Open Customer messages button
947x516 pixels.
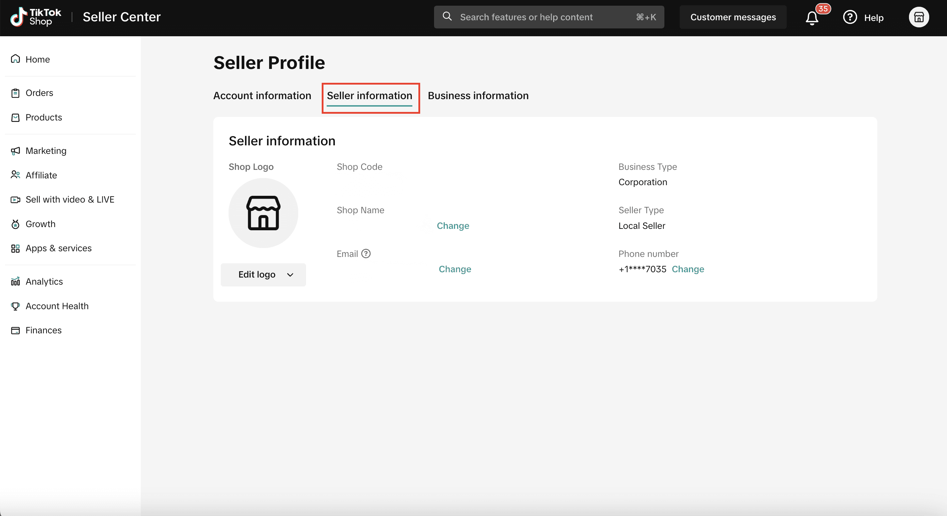click(x=733, y=17)
